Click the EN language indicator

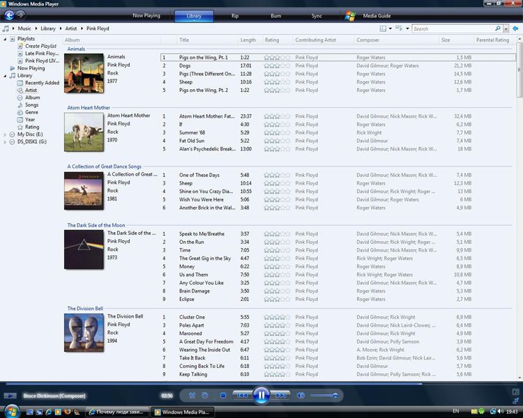pyautogui.click(x=455, y=411)
